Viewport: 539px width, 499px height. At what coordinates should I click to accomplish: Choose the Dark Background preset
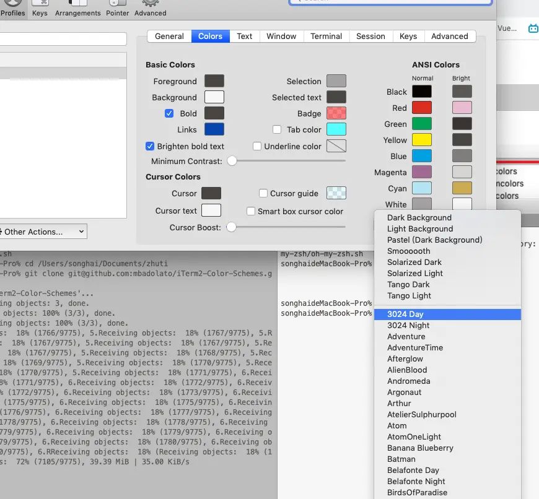447,218
